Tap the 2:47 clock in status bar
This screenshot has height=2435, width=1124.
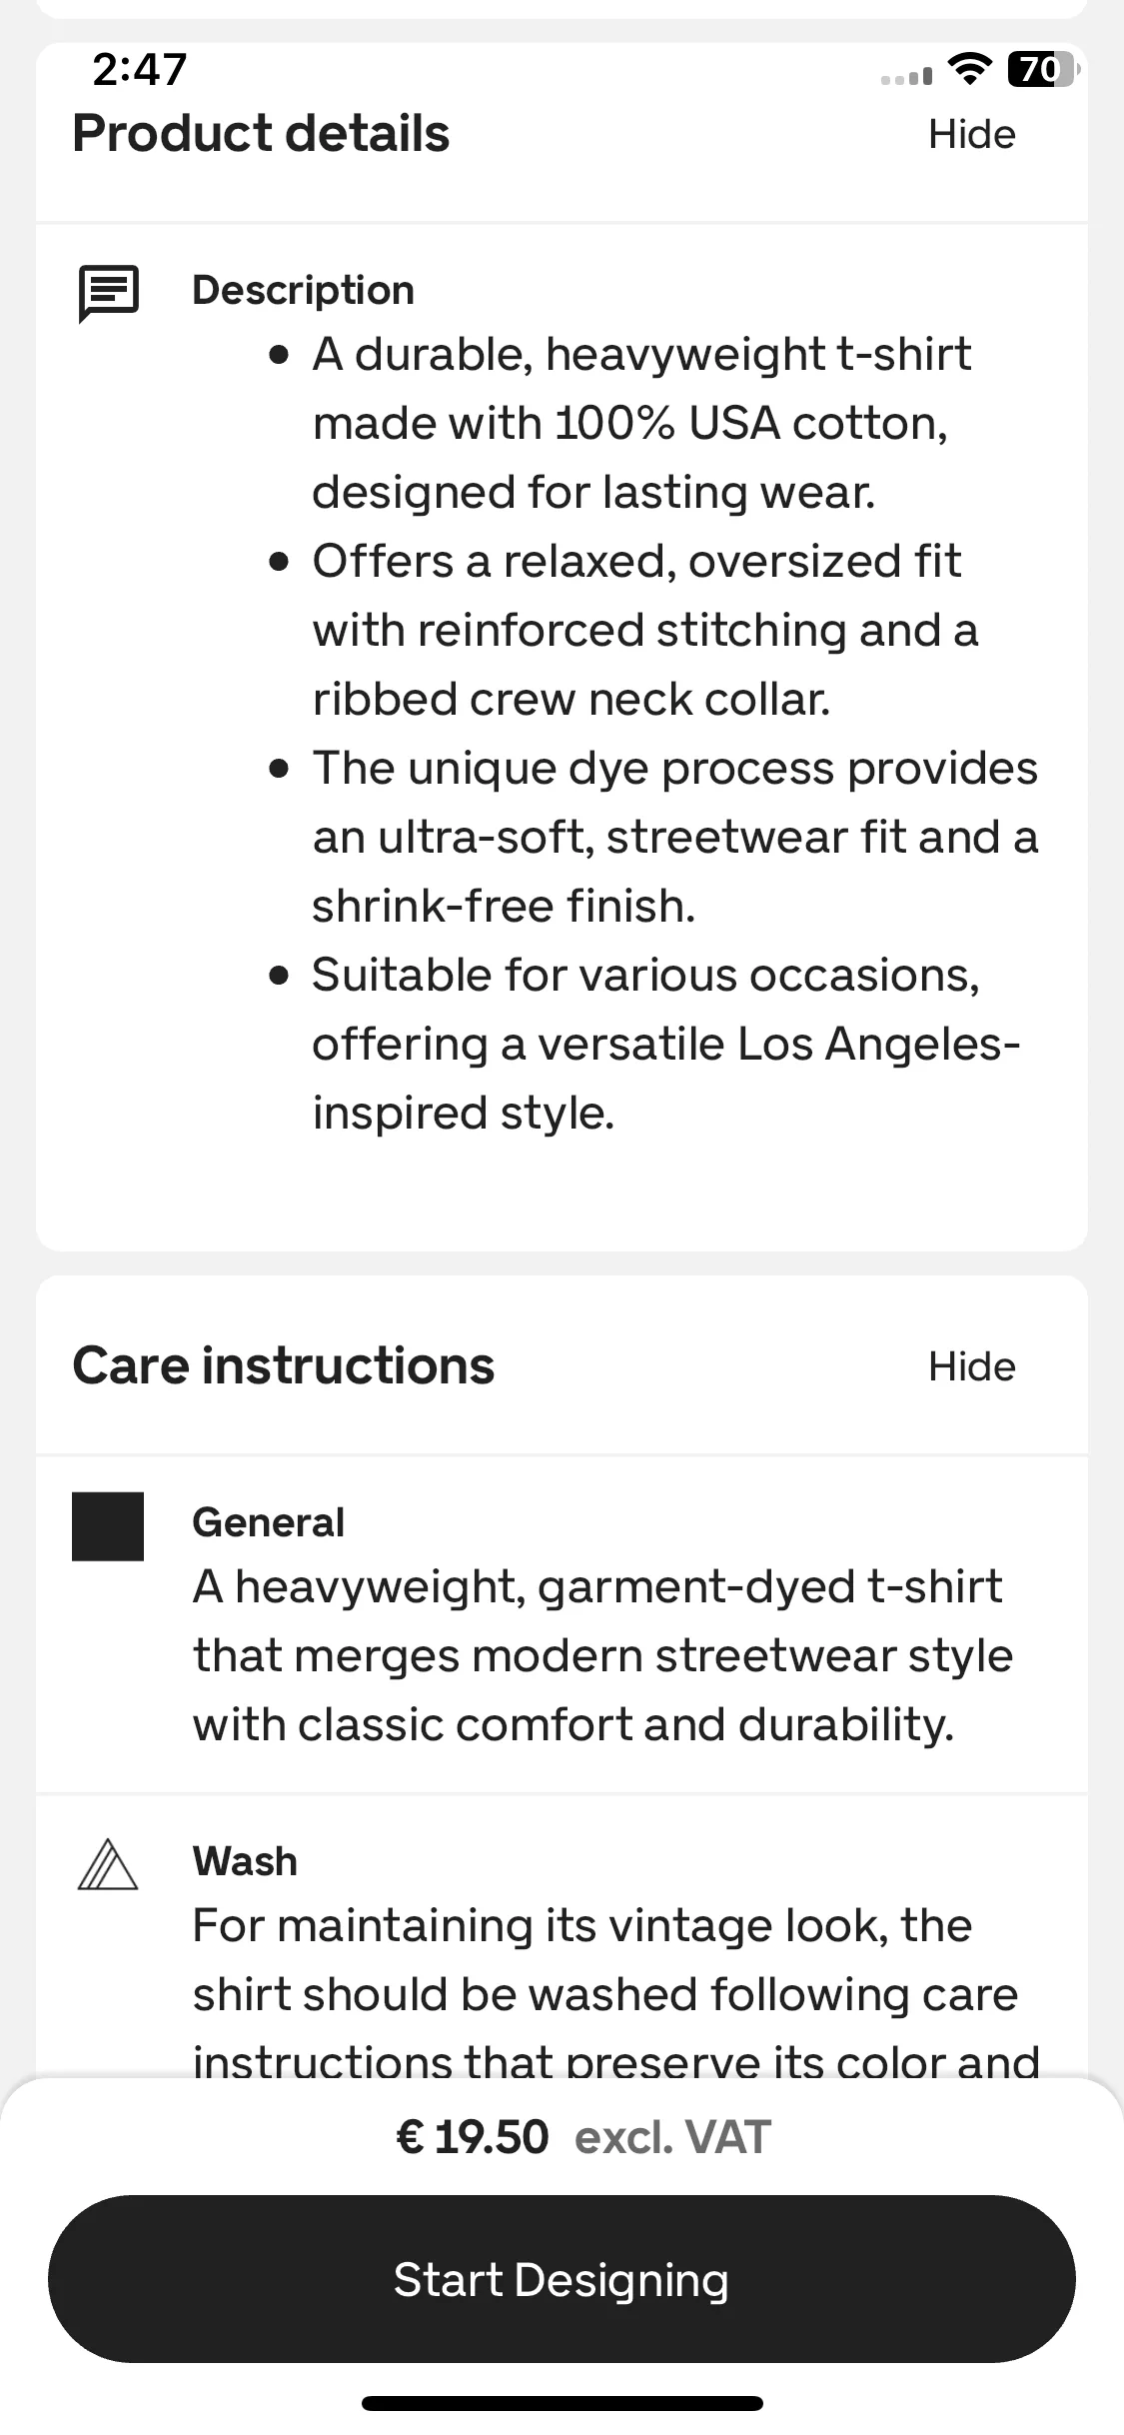click(x=140, y=69)
